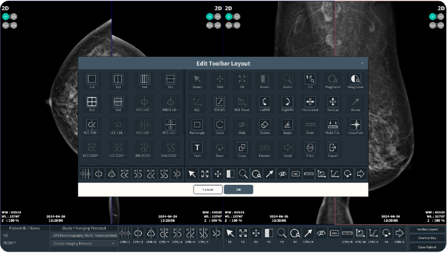Viewport: 447px width, 253px height.
Task: Click the Horizontal flip icon
Action: 310,102
